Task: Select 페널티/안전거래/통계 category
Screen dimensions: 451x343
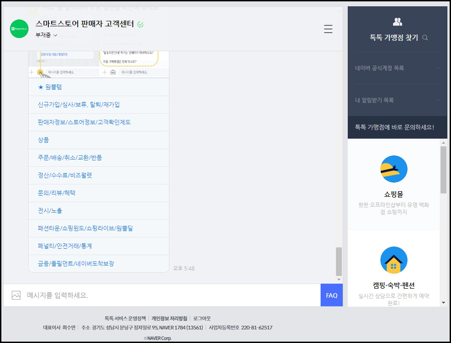Action: click(x=99, y=246)
